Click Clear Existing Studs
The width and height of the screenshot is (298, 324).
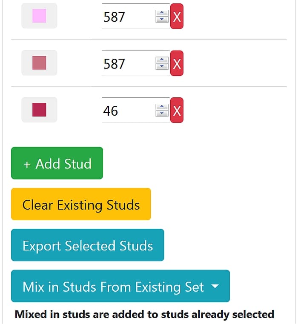click(x=81, y=205)
